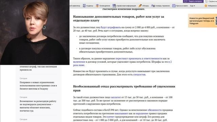Image resolution: width=217 pixels, height=122 pixels.
Task: Open the Словарь терминов icon
Action: (153, 6)
